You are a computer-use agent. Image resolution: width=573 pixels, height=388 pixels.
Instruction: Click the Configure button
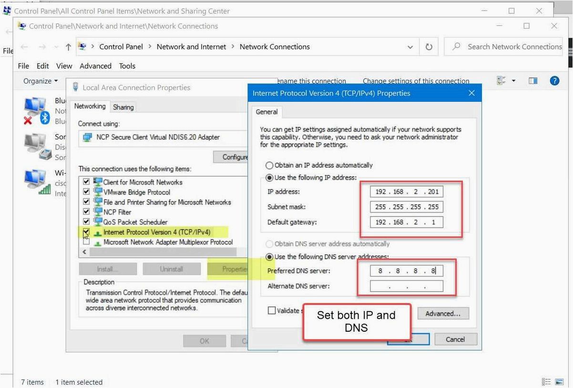tap(231, 157)
